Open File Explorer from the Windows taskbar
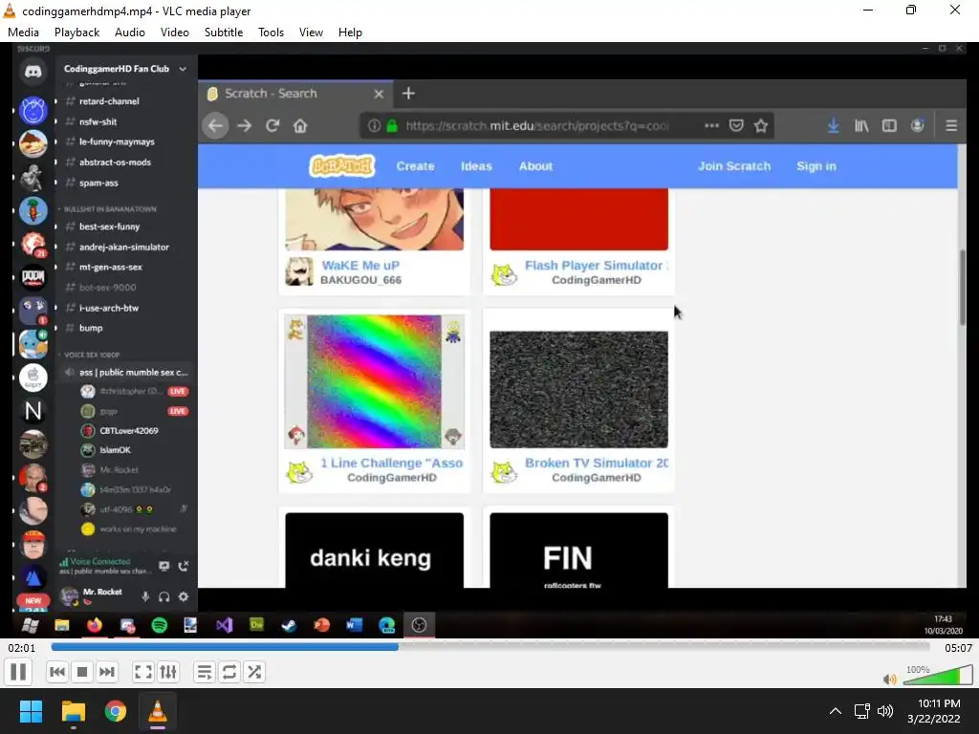The image size is (979, 734). (73, 711)
